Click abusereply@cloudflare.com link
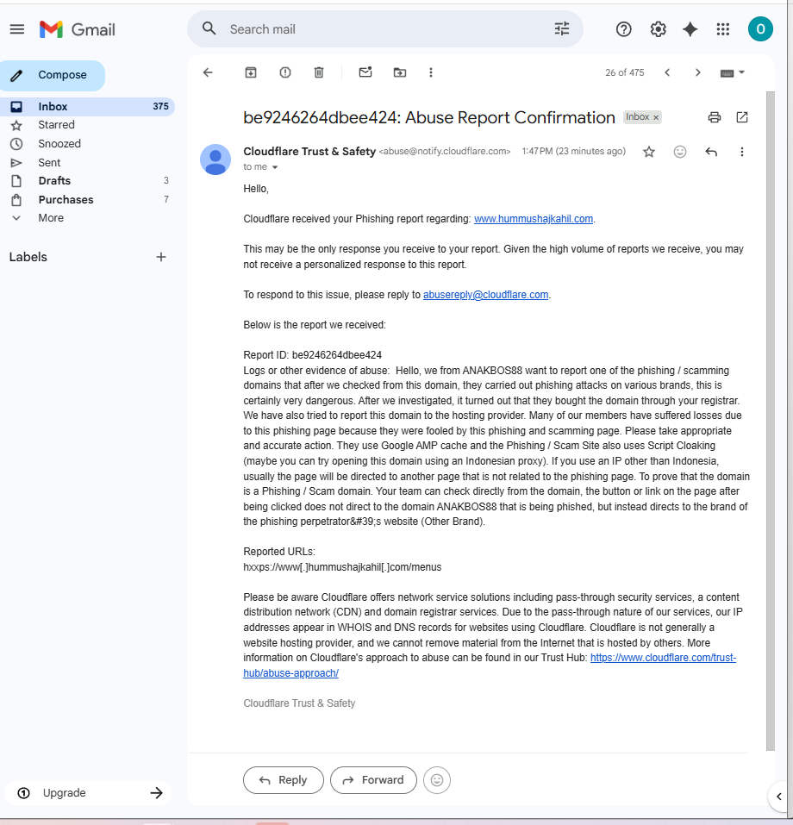 485,295
